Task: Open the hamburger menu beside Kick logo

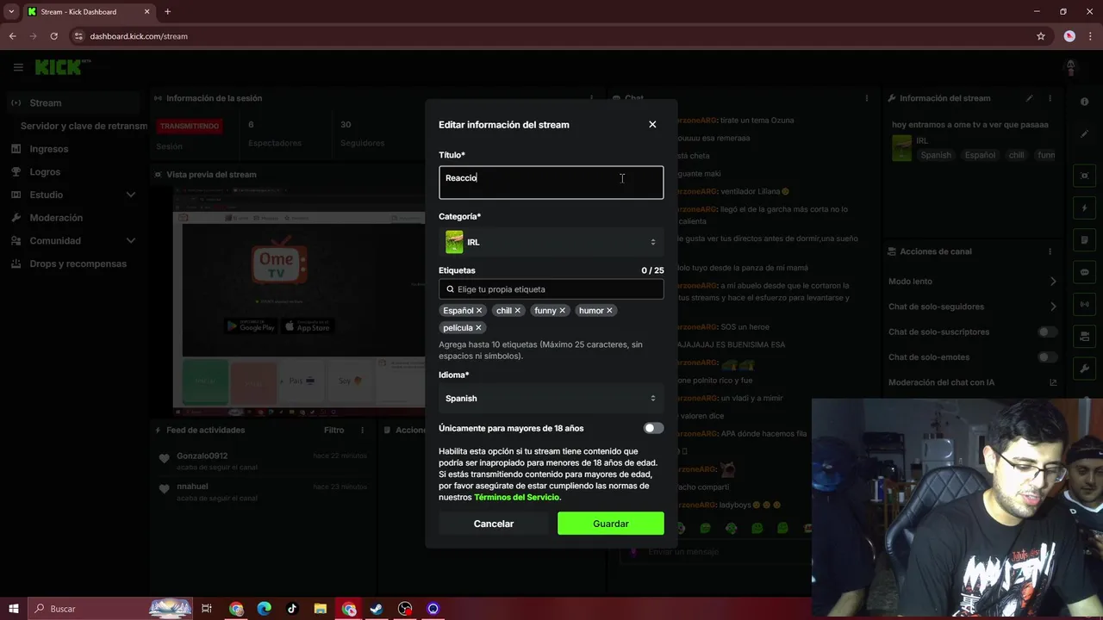Action: point(18,67)
